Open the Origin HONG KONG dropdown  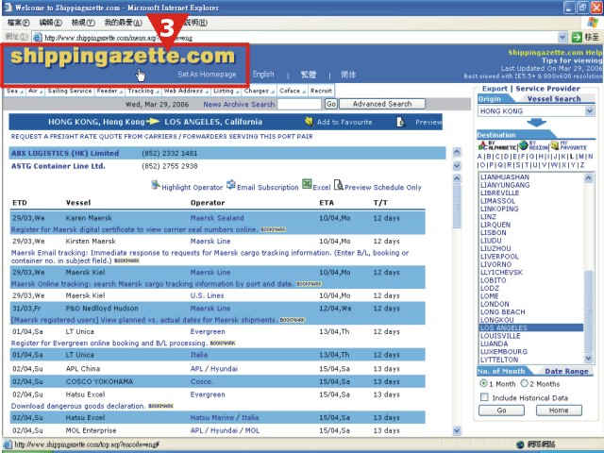click(x=589, y=111)
